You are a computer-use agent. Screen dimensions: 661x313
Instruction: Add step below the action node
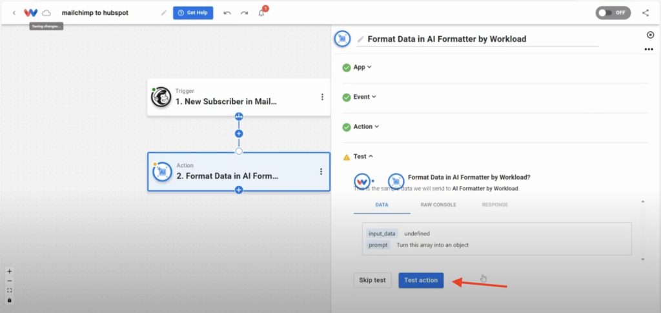(239, 190)
